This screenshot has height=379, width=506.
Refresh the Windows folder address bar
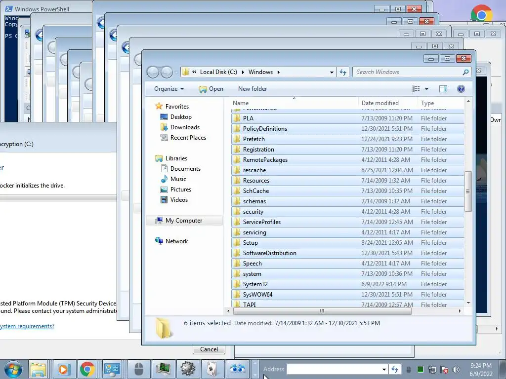(343, 72)
